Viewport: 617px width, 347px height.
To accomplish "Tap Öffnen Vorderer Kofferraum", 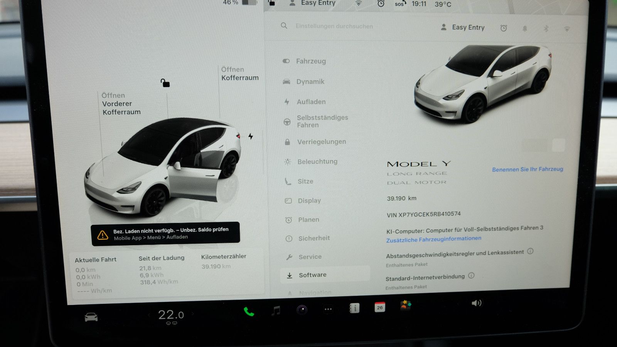I will [121, 104].
